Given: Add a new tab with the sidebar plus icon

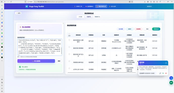Looking at the screenshot, I should [2, 61].
